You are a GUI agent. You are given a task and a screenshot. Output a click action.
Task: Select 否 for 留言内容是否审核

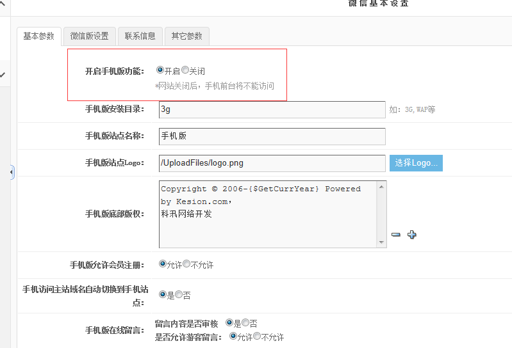click(245, 322)
